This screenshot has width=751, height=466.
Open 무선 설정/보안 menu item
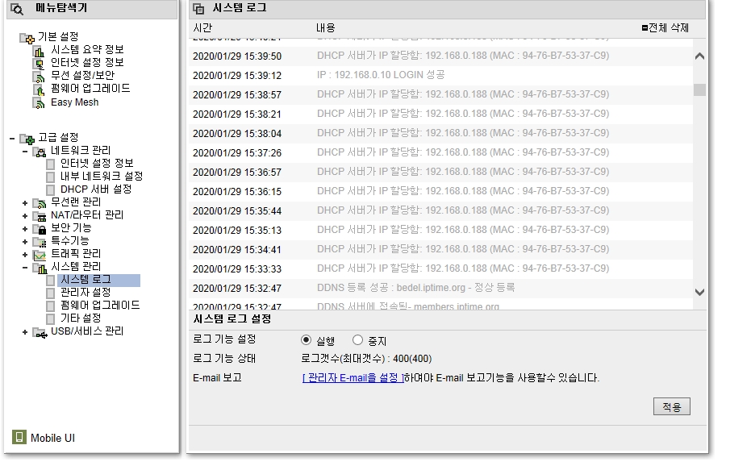[x=82, y=76]
